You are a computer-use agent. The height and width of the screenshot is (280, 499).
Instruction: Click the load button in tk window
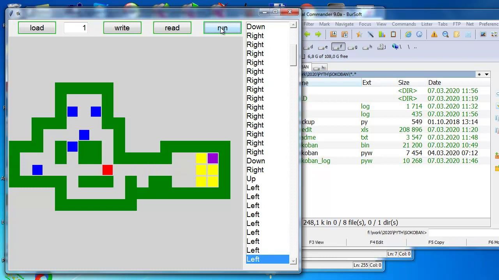[37, 28]
